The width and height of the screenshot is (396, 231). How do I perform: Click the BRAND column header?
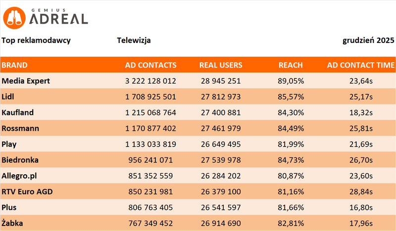[x=14, y=65]
